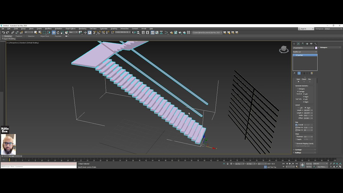The width and height of the screenshot is (343, 193).
Task: Open the Hierarchy tab of the command panel
Action: point(303,44)
